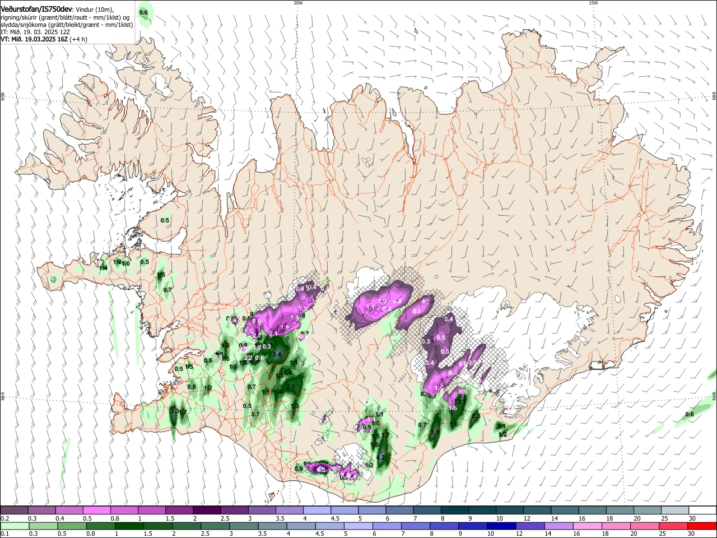Click the Veðurstofan/IS750dev title text
Screen dimensions: 717x538
click(x=37, y=8)
